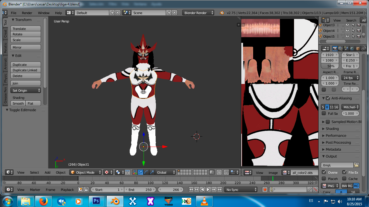
Task: Delete the current Scene with X icon
Action: (x=174, y=13)
